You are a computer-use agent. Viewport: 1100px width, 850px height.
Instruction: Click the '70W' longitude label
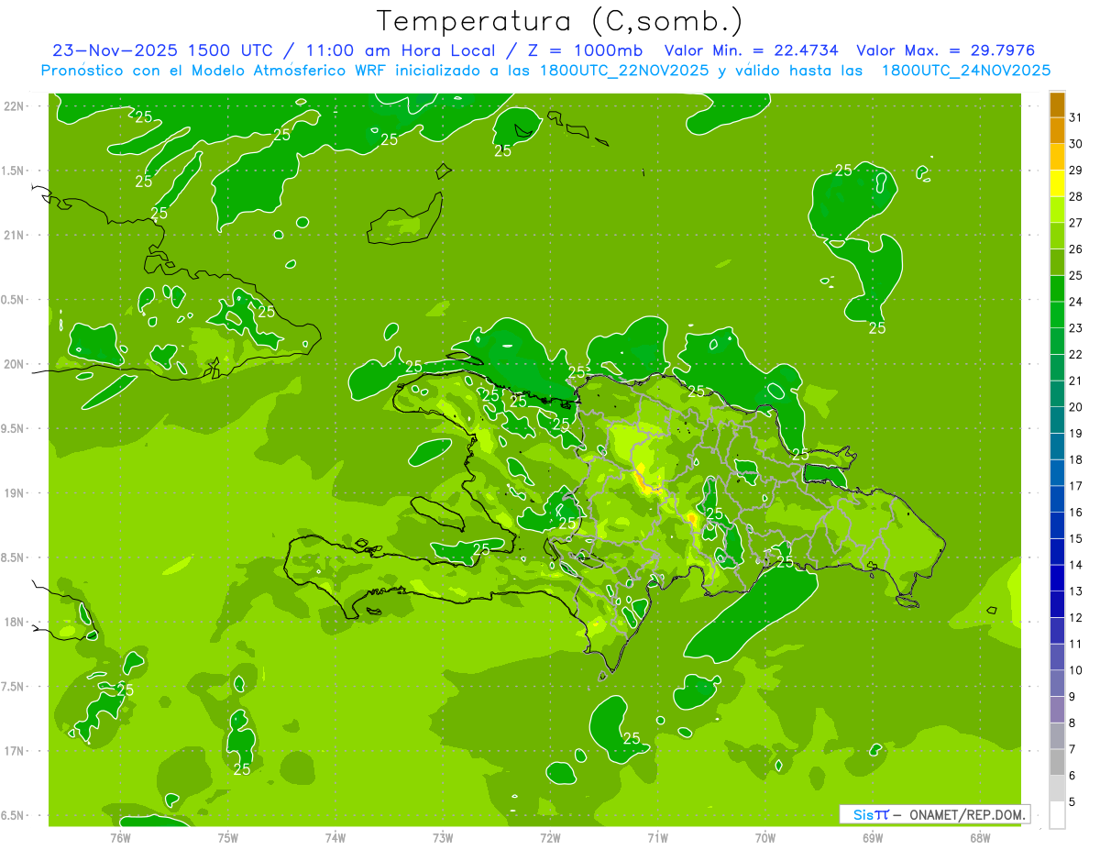765,837
